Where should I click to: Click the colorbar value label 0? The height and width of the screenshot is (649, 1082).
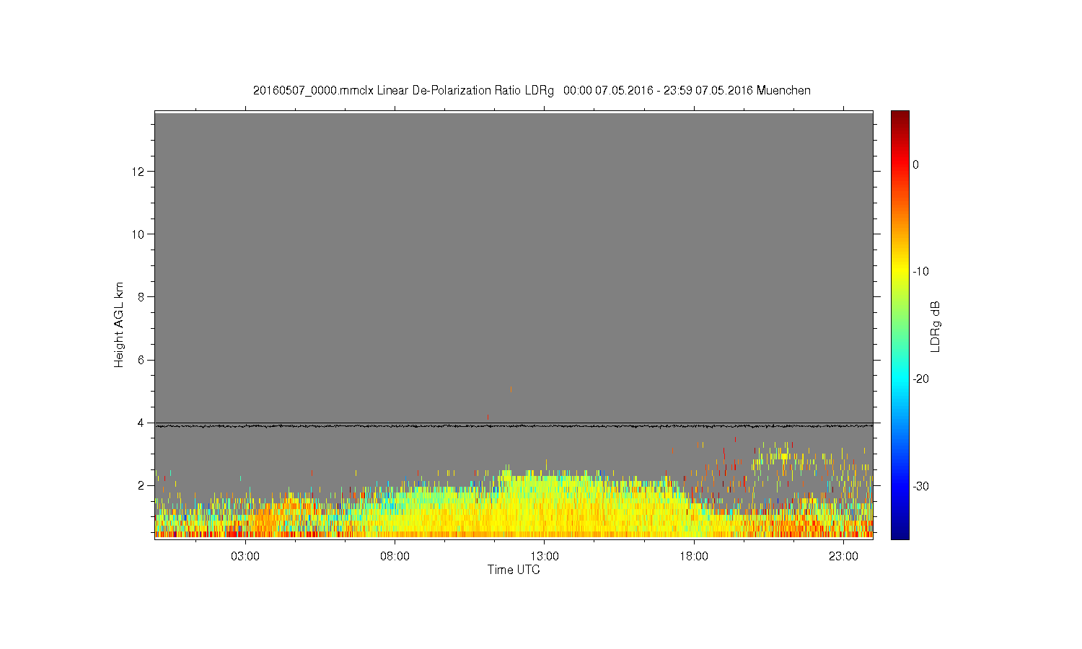click(x=916, y=164)
